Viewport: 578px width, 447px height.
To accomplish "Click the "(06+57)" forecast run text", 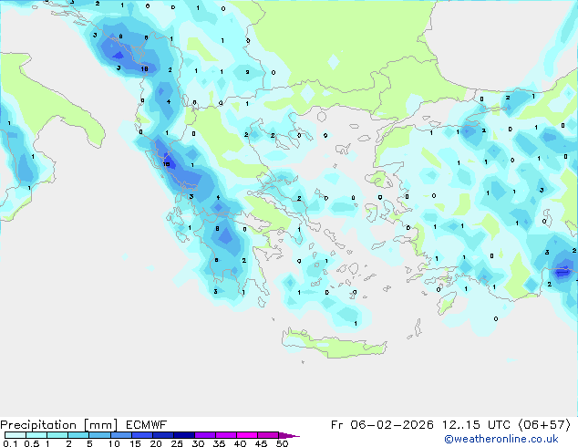I will point(544,425).
